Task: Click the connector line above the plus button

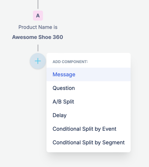Action: point(38,48)
